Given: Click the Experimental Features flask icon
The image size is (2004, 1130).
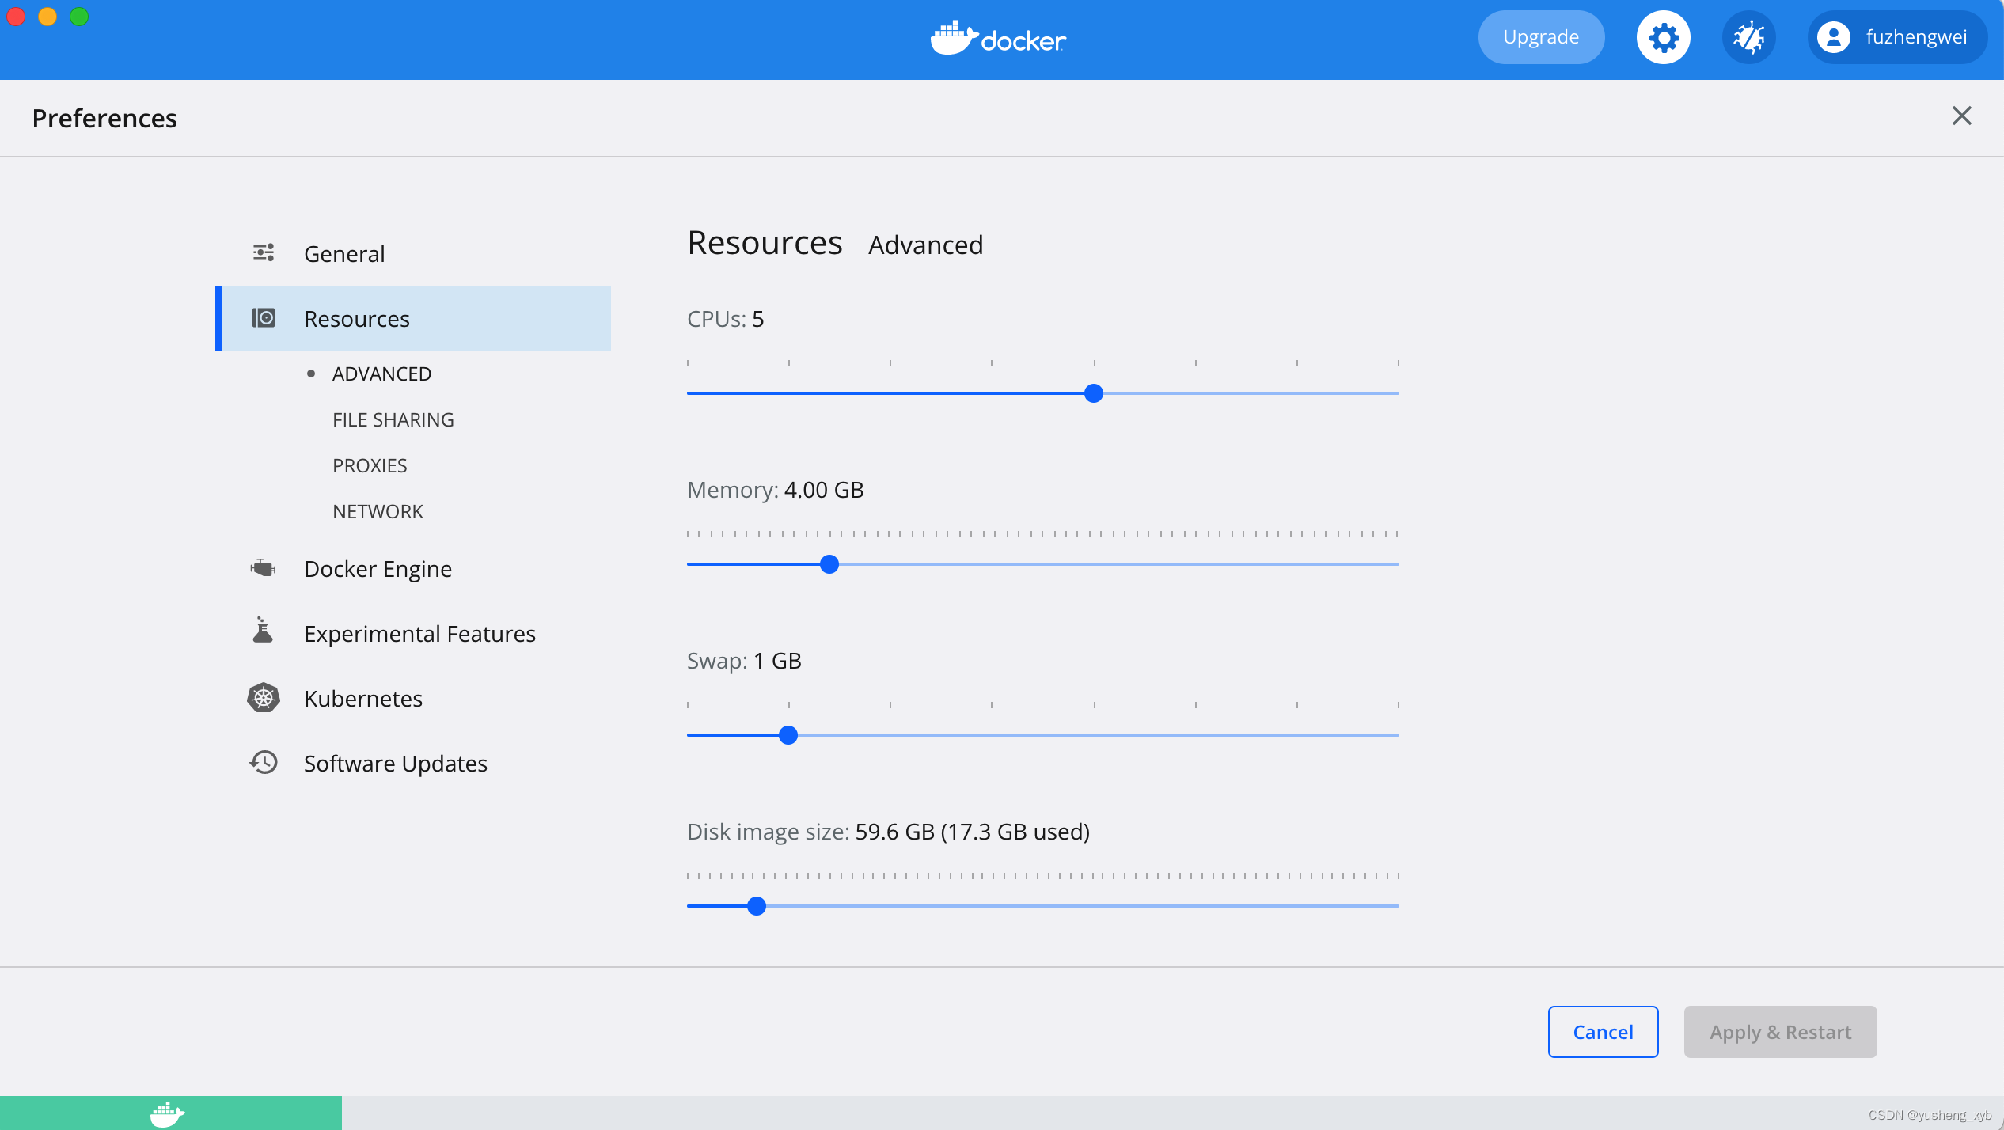Looking at the screenshot, I should pos(263,631).
